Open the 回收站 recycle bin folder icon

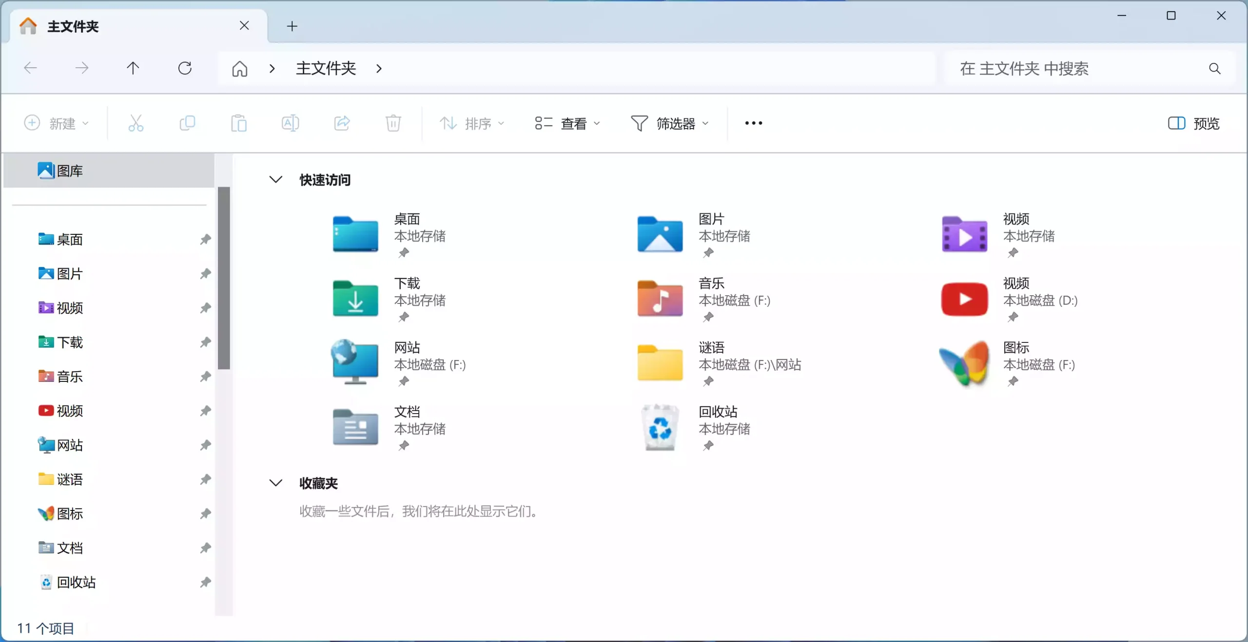click(660, 427)
